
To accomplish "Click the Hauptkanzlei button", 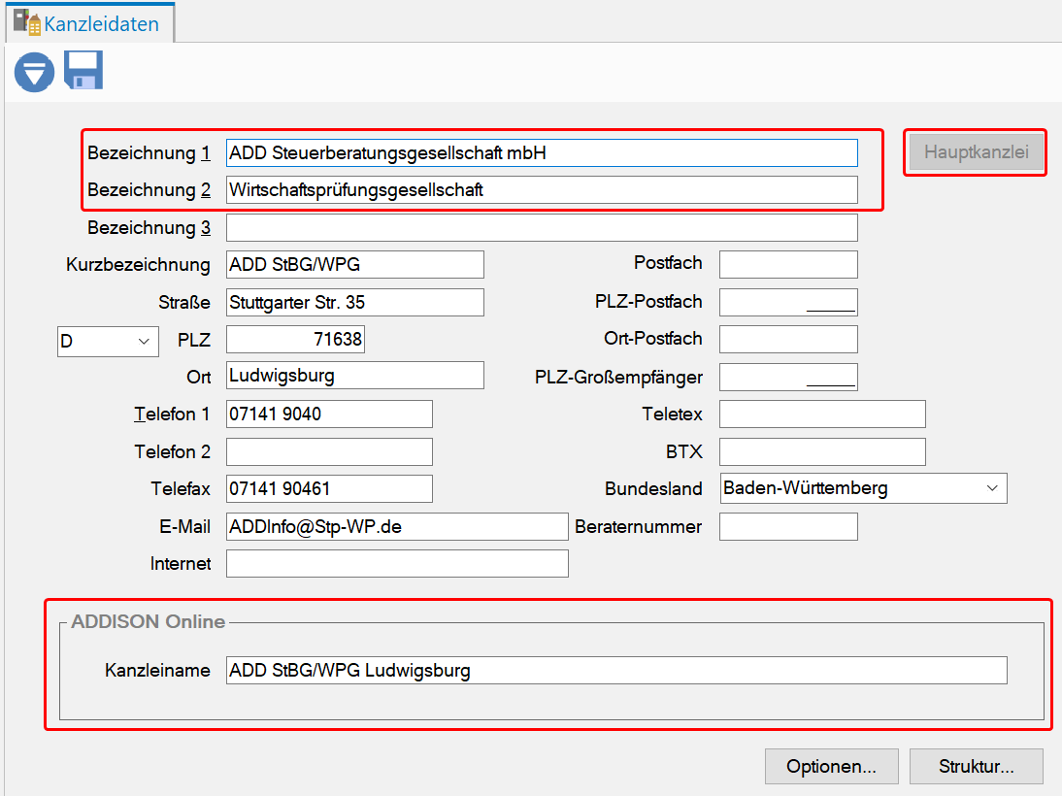I will 976,151.
